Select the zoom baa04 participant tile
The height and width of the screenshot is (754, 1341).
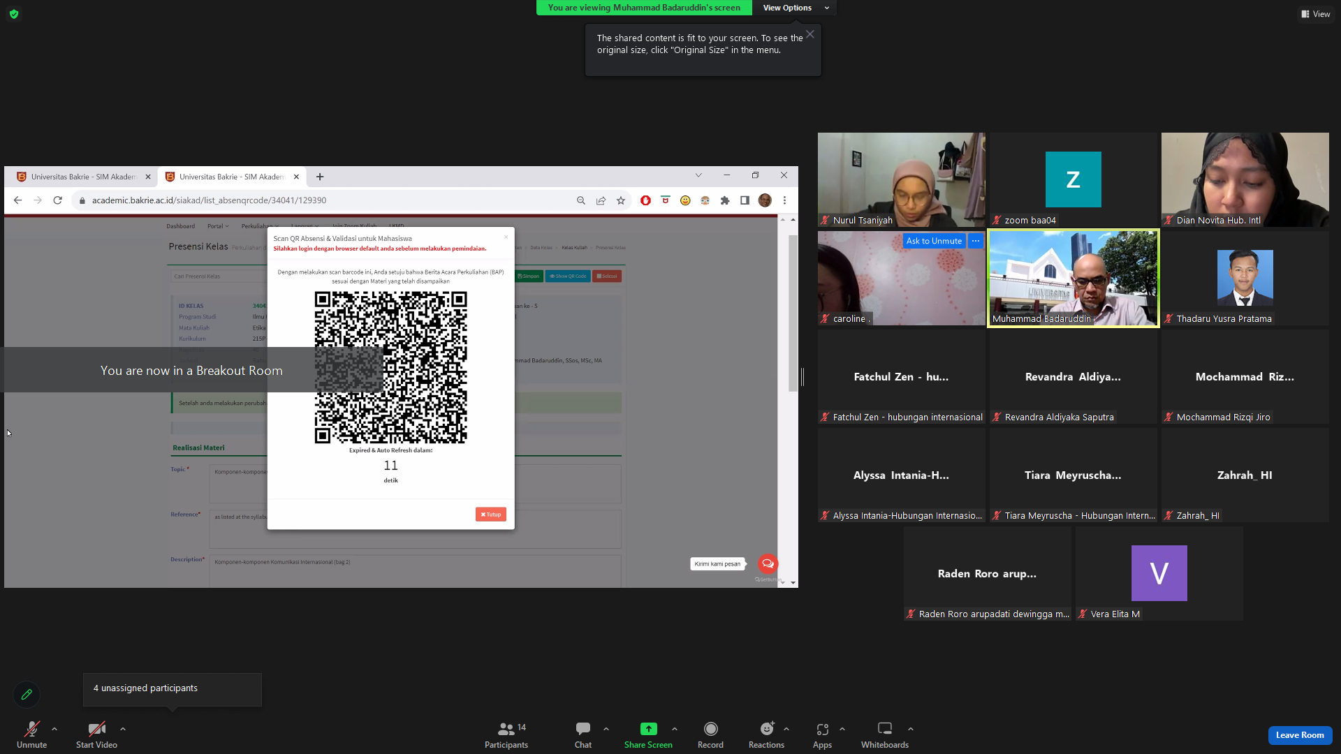pyautogui.click(x=1073, y=179)
